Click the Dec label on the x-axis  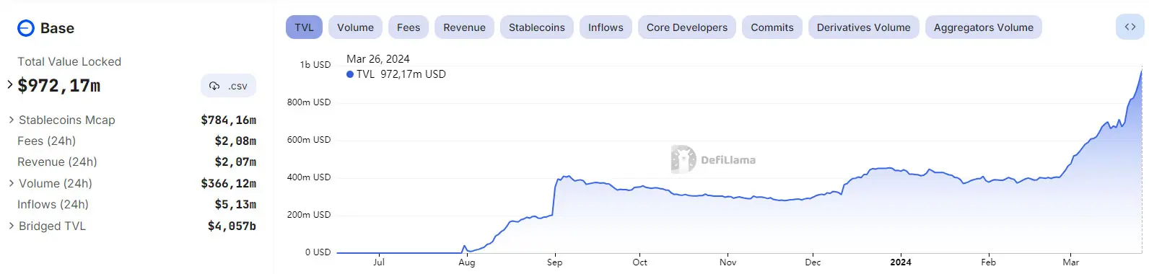[813, 262]
